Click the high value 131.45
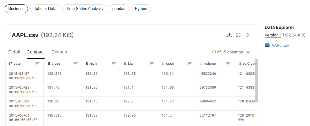 (x=91, y=101)
